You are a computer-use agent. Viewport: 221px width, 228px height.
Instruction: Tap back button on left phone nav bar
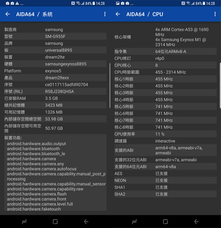tap(86, 222)
